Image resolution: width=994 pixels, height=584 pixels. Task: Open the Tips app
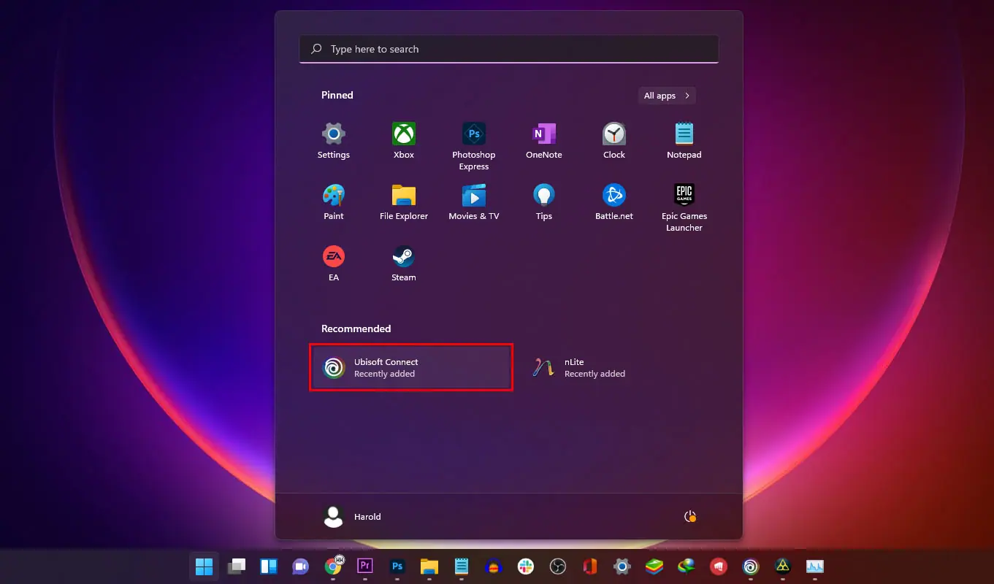tap(544, 202)
